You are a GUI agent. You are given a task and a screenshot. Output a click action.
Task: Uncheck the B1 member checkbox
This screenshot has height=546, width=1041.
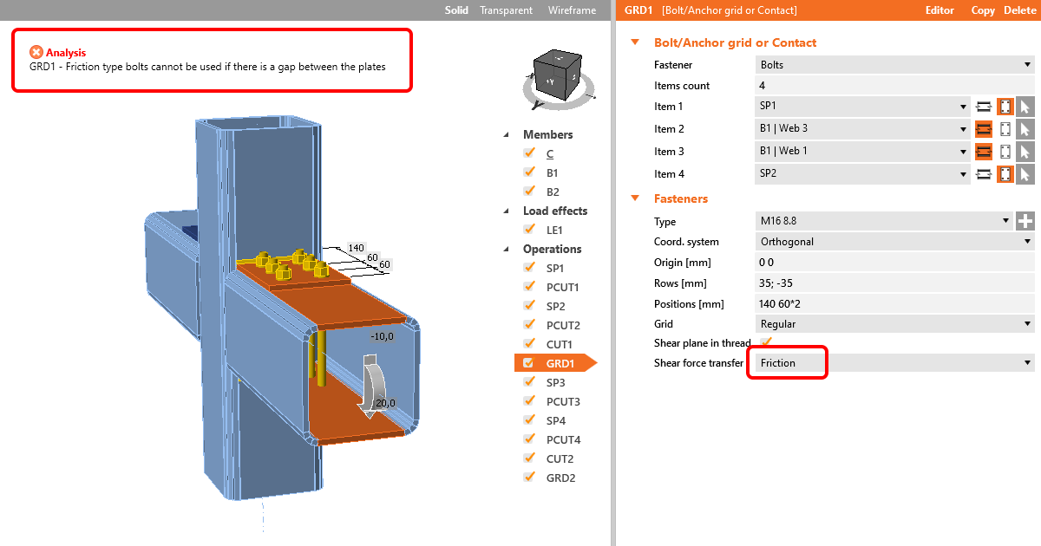click(x=529, y=172)
